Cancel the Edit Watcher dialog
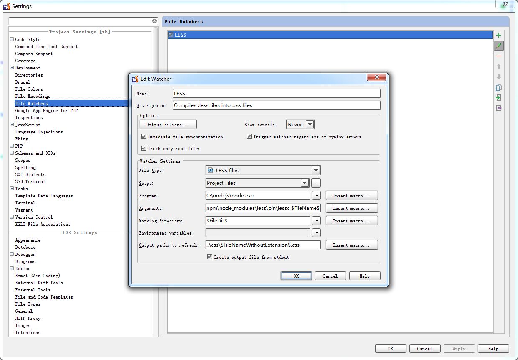 click(330, 276)
